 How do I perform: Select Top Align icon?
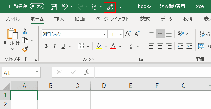coord(151,33)
